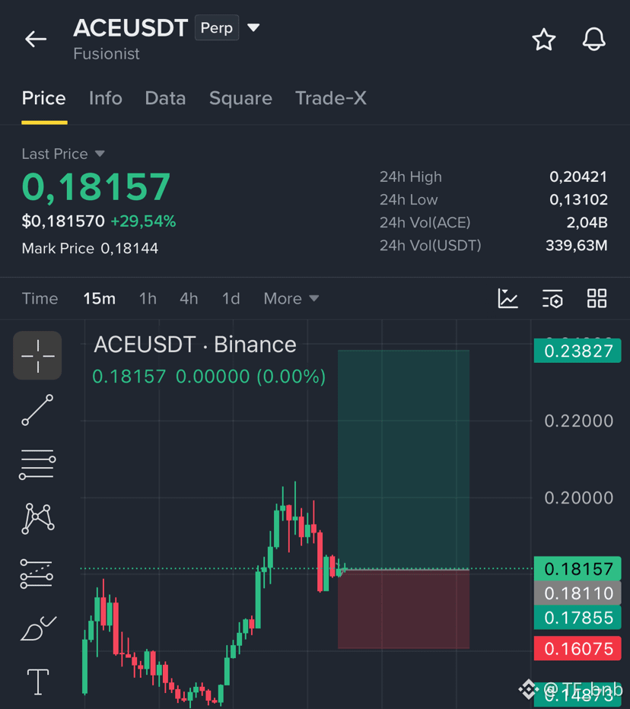Expand the Last Price dropdown
Screen dimensions: 630x709
63,154
